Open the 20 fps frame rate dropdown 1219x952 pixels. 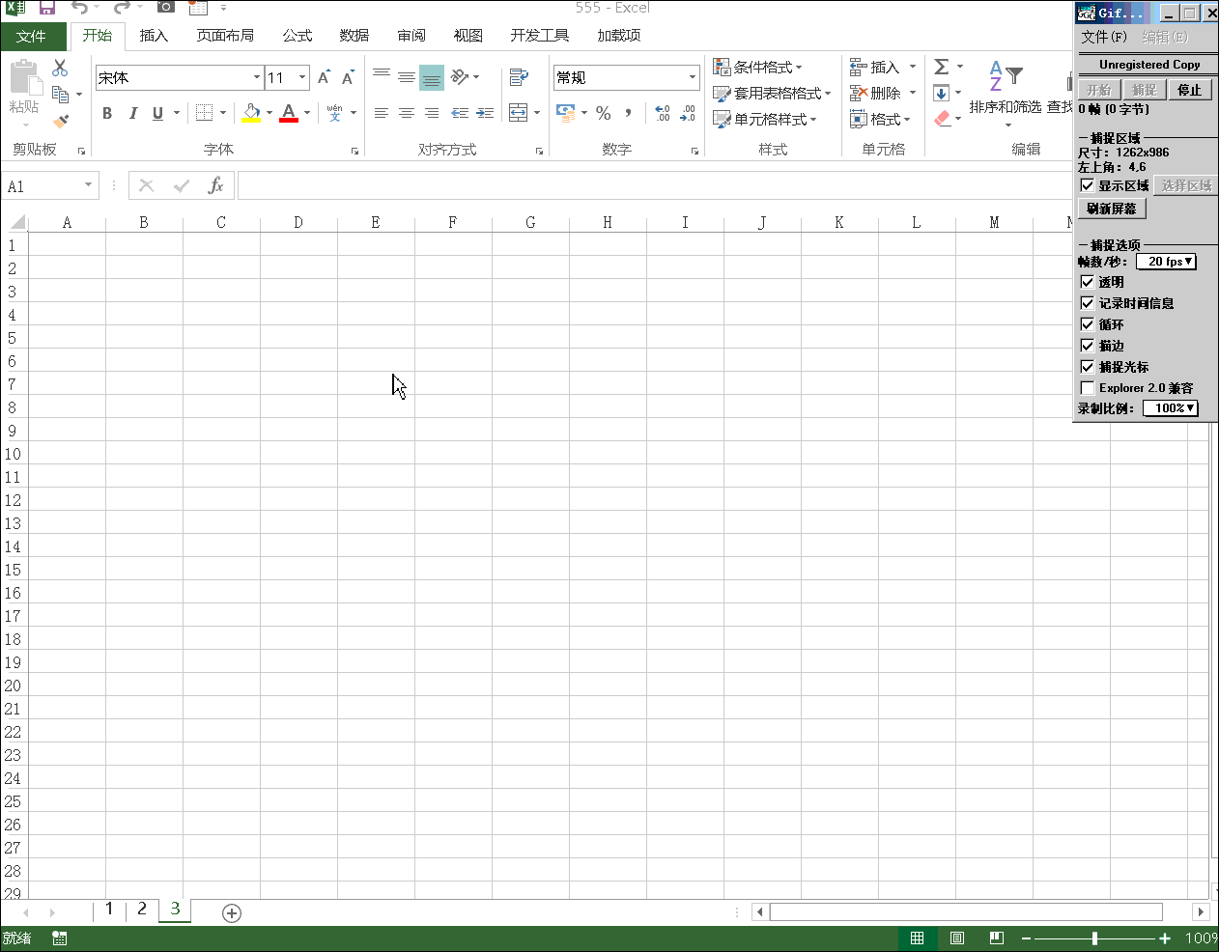coord(1167,262)
